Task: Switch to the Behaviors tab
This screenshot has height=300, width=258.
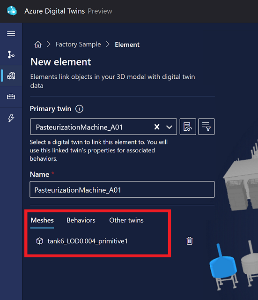Action: coord(81,220)
